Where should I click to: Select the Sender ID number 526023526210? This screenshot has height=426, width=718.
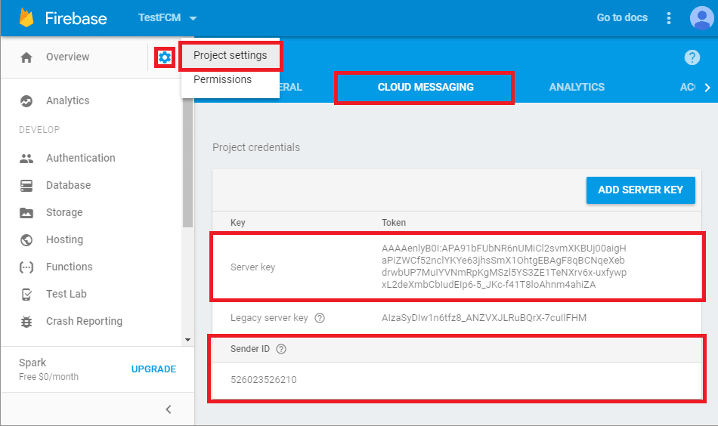[264, 380]
